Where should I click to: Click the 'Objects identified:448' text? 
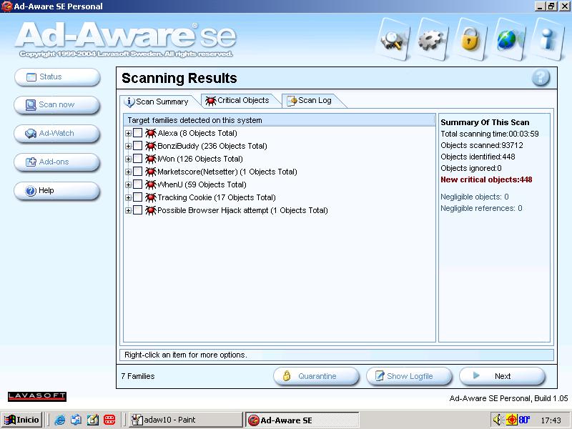point(478,157)
